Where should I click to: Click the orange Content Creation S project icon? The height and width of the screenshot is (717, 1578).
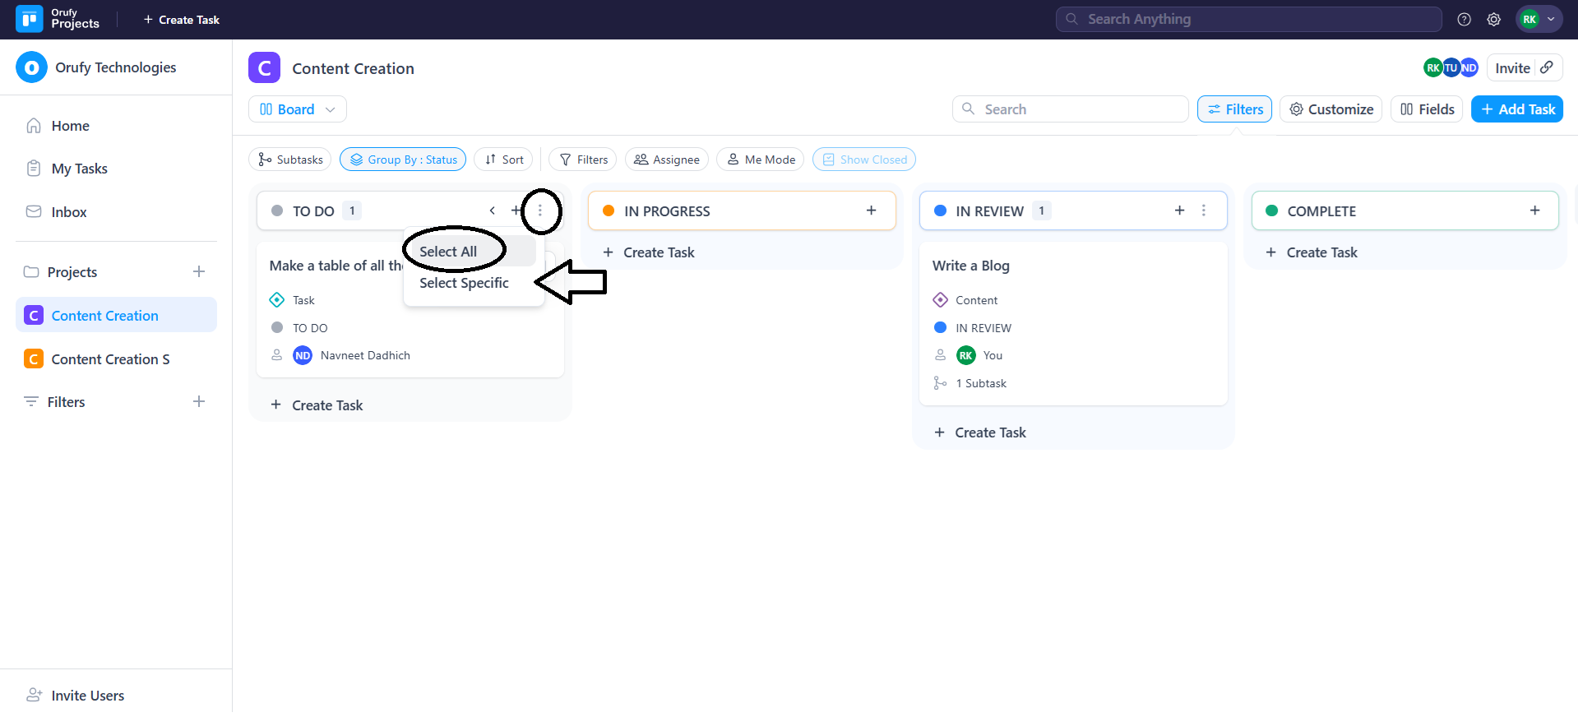34,359
